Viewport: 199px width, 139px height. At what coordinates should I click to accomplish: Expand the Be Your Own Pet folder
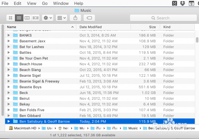[x=9, y=58]
